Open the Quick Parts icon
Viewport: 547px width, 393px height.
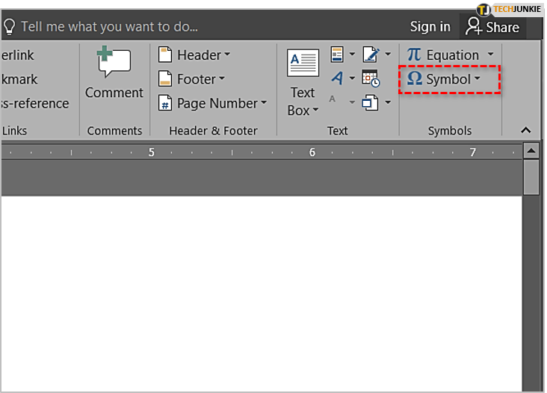pyautogui.click(x=337, y=55)
